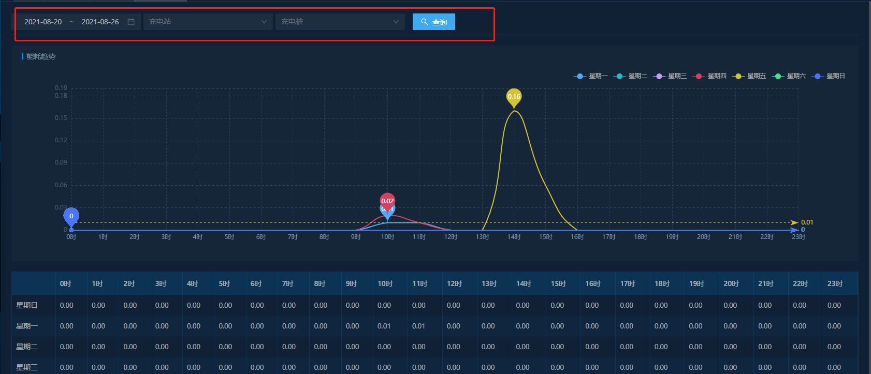Click the end date 2021-08-26 field
This screenshot has width=871, height=374.
point(100,22)
